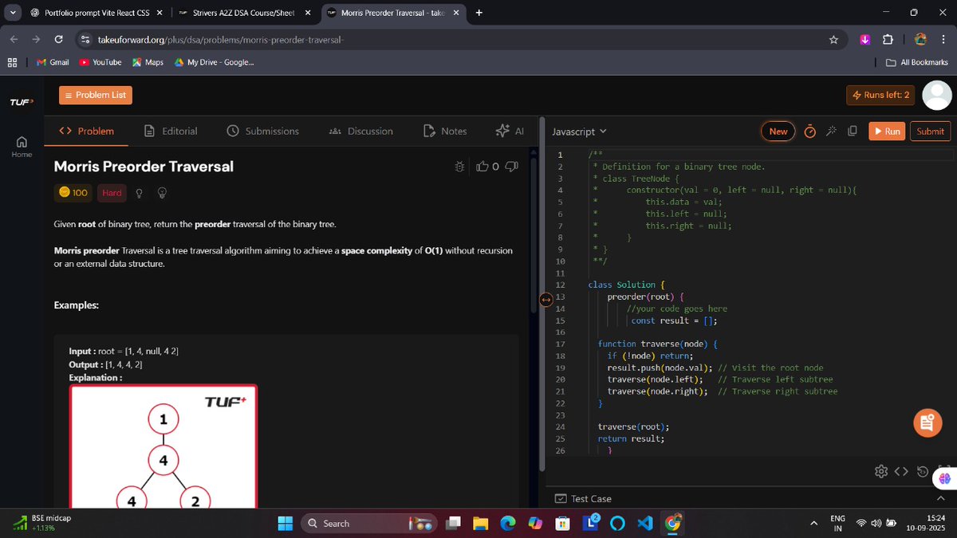
Task: Switch to the Submissions tab
Action: tap(263, 131)
